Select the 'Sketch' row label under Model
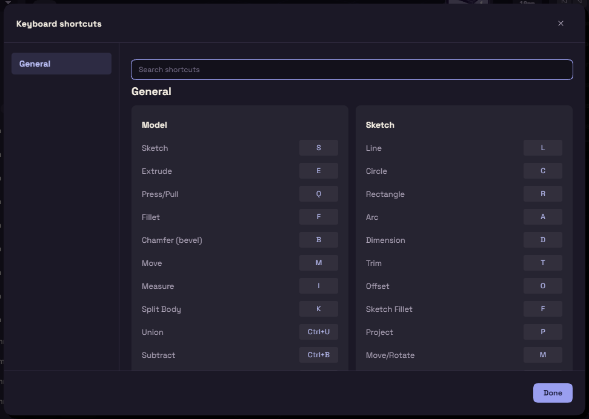 click(155, 148)
